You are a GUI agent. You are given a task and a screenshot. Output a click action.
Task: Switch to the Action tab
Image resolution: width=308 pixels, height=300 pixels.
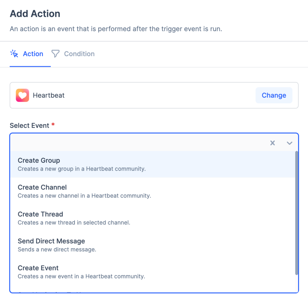pos(33,54)
